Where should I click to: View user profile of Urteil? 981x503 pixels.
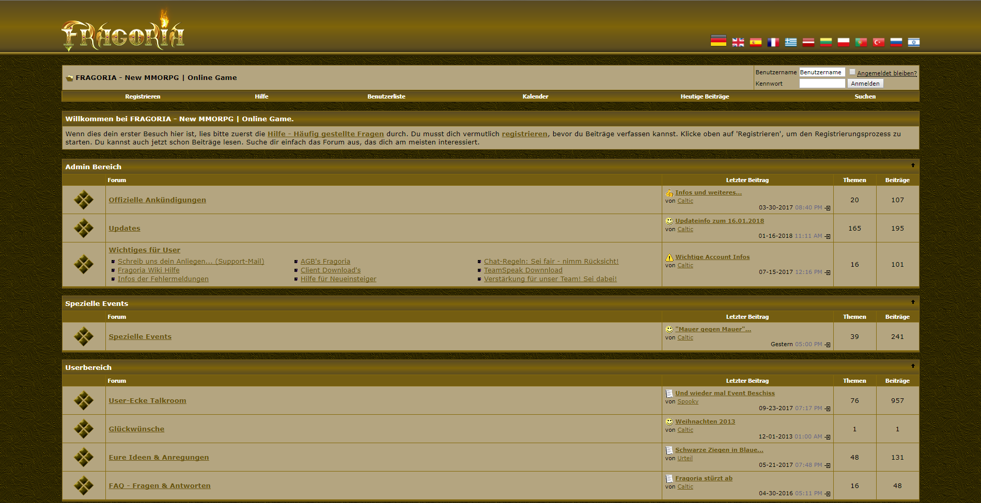click(x=685, y=459)
